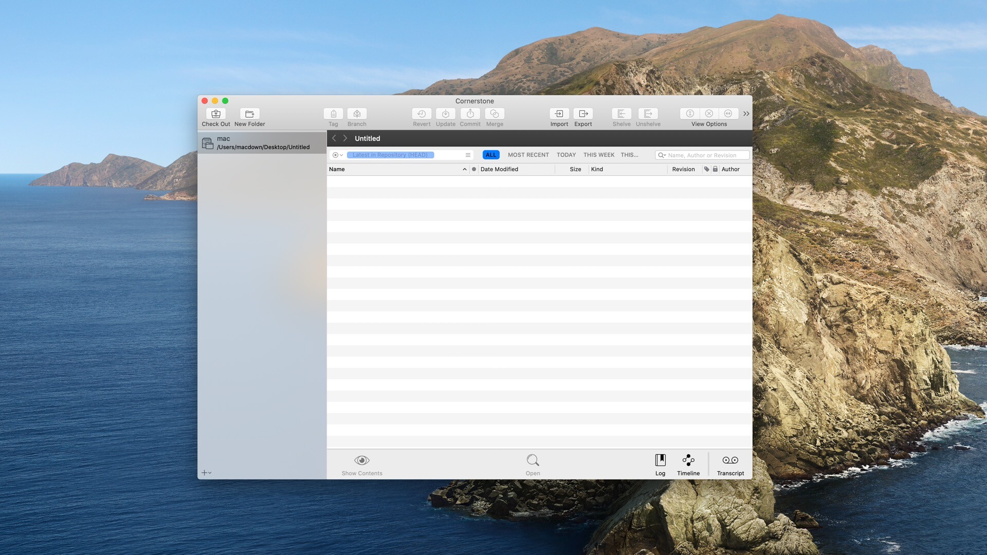This screenshot has height=555, width=987.
Task: Select the mac working copy in sidebar
Action: click(x=262, y=143)
